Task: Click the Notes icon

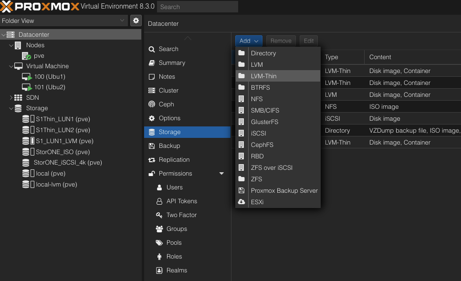Action: [152, 77]
